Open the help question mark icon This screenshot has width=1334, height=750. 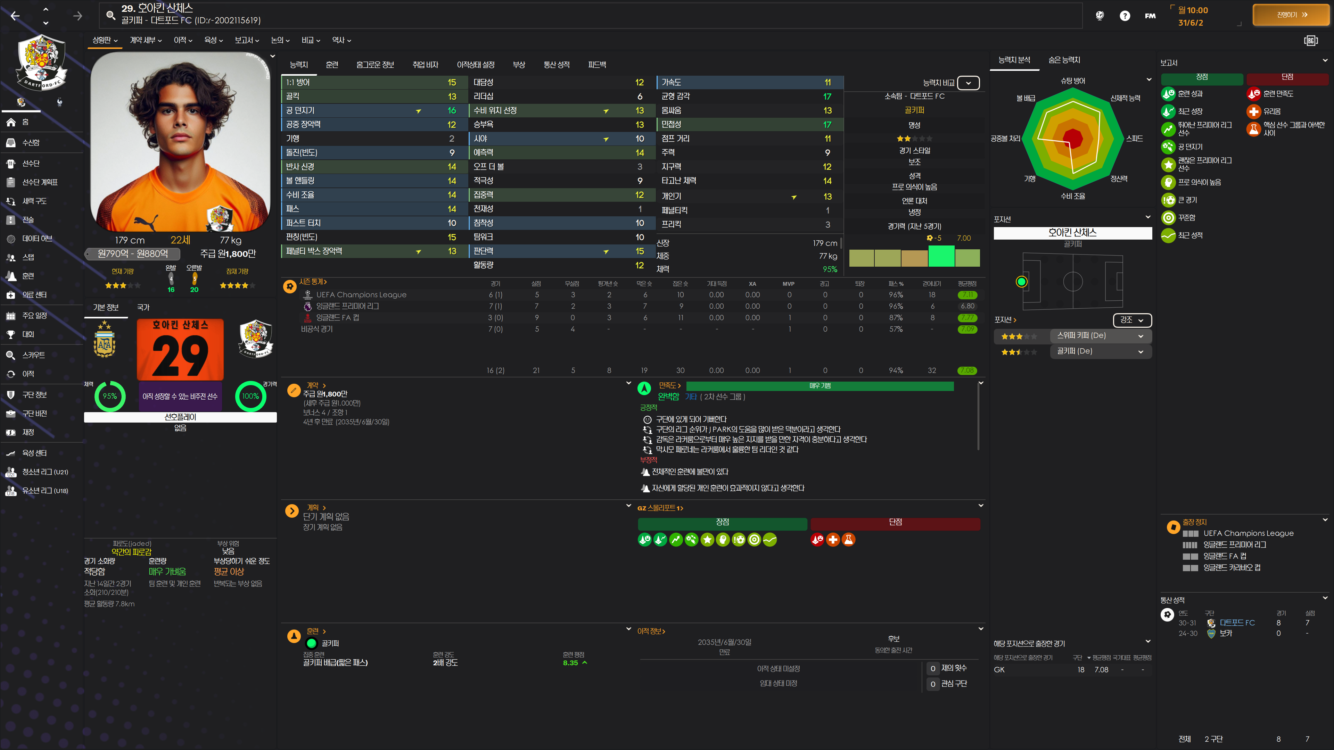point(1125,16)
